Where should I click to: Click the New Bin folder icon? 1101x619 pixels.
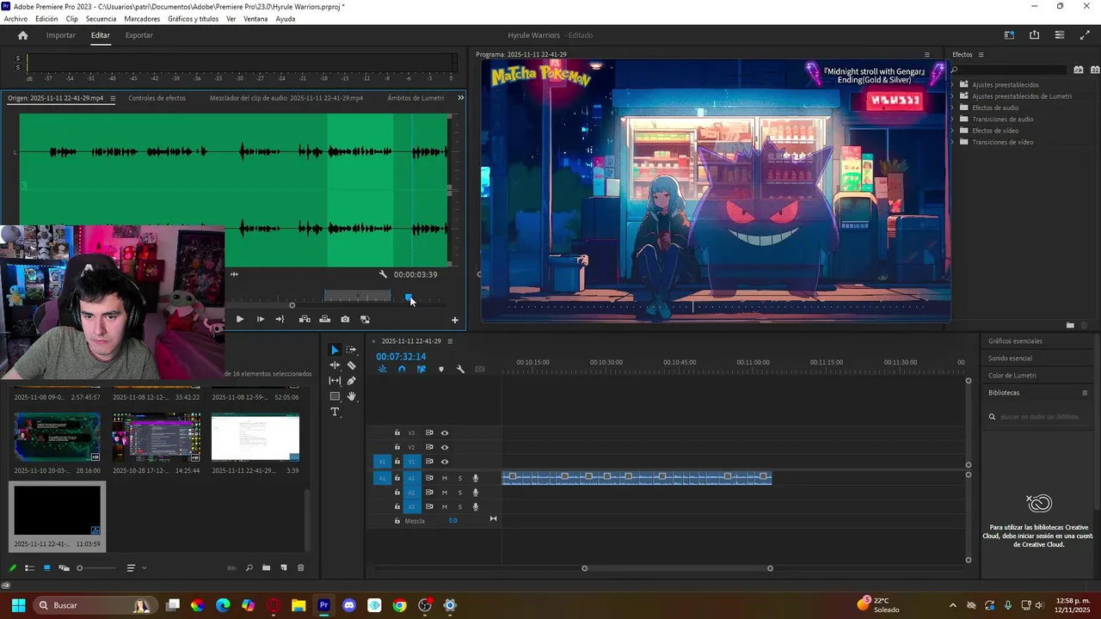267,568
